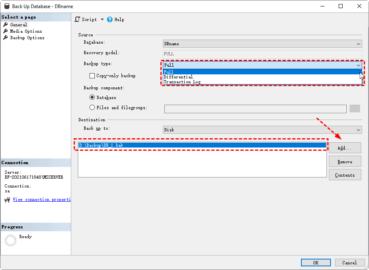Click the Contents button

[345, 175]
